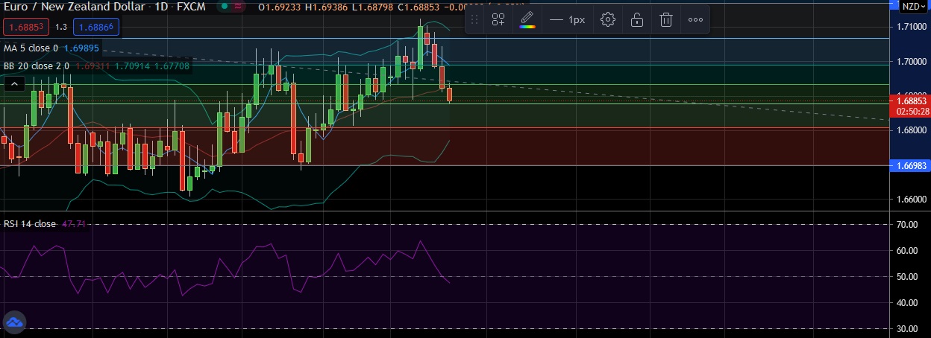The image size is (931, 338).
Task: Click the BB upper value 1.70914
Action: [132, 66]
